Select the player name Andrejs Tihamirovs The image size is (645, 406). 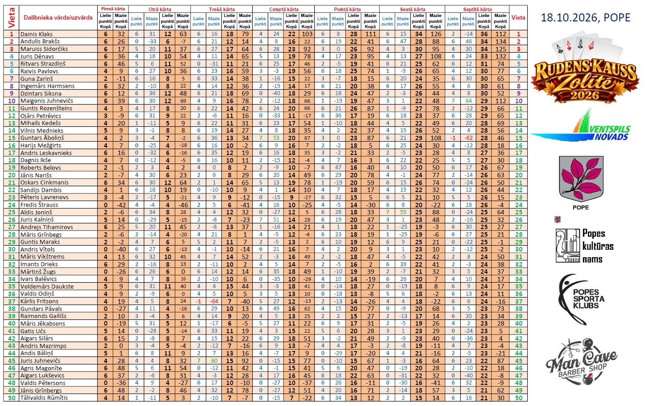tap(46, 227)
